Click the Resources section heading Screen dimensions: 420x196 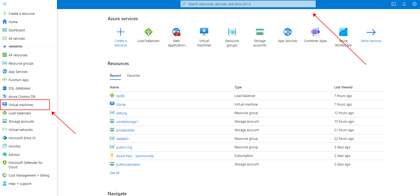point(118,64)
